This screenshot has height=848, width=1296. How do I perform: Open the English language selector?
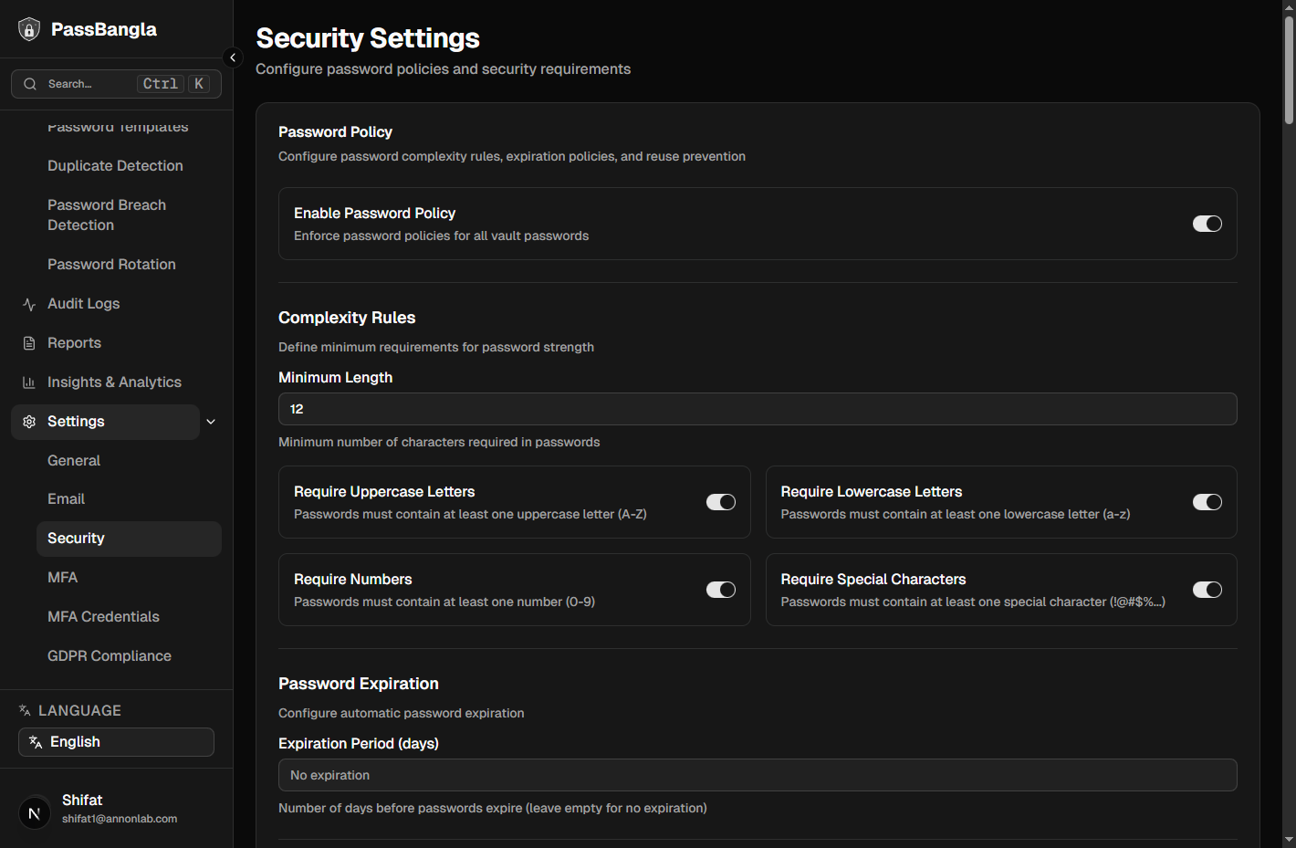point(116,741)
